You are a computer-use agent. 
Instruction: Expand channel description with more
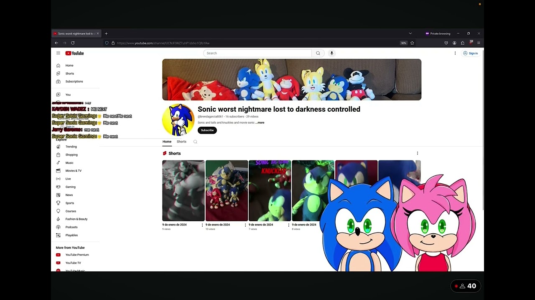pos(260,122)
